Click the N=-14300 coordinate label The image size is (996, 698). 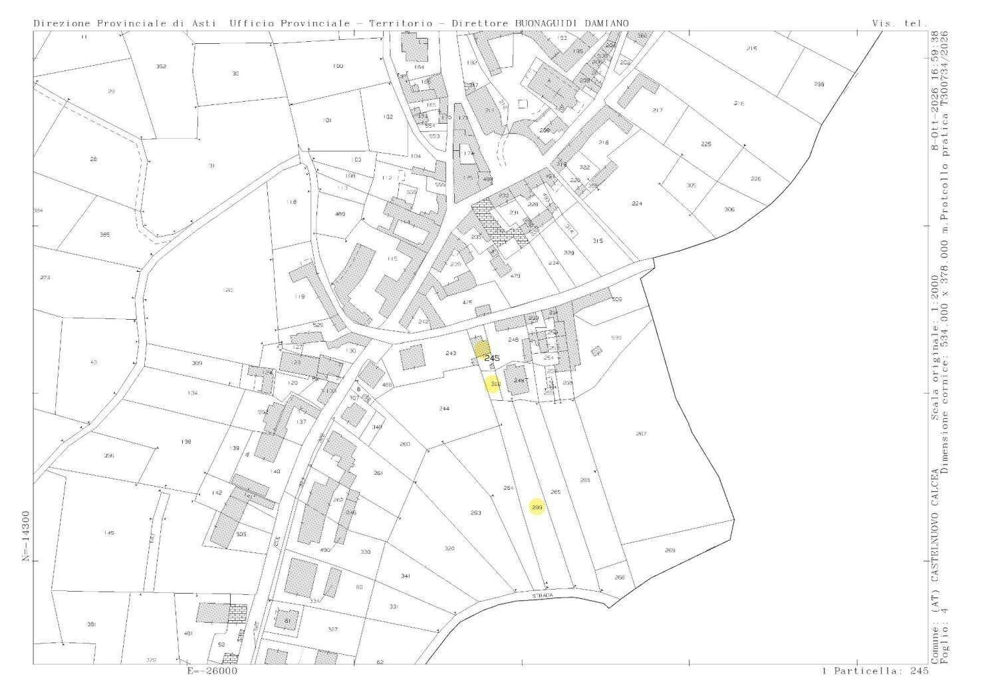tap(26, 536)
